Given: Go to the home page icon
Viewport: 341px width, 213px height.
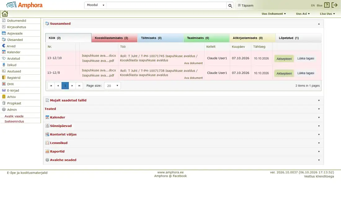Looking at the screenshot, I should (5, 14).
